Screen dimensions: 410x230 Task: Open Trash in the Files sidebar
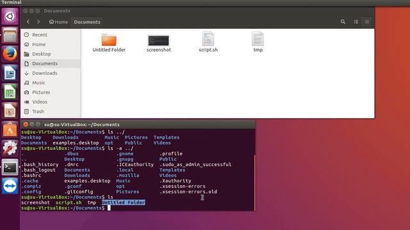[x=51, y=111]
